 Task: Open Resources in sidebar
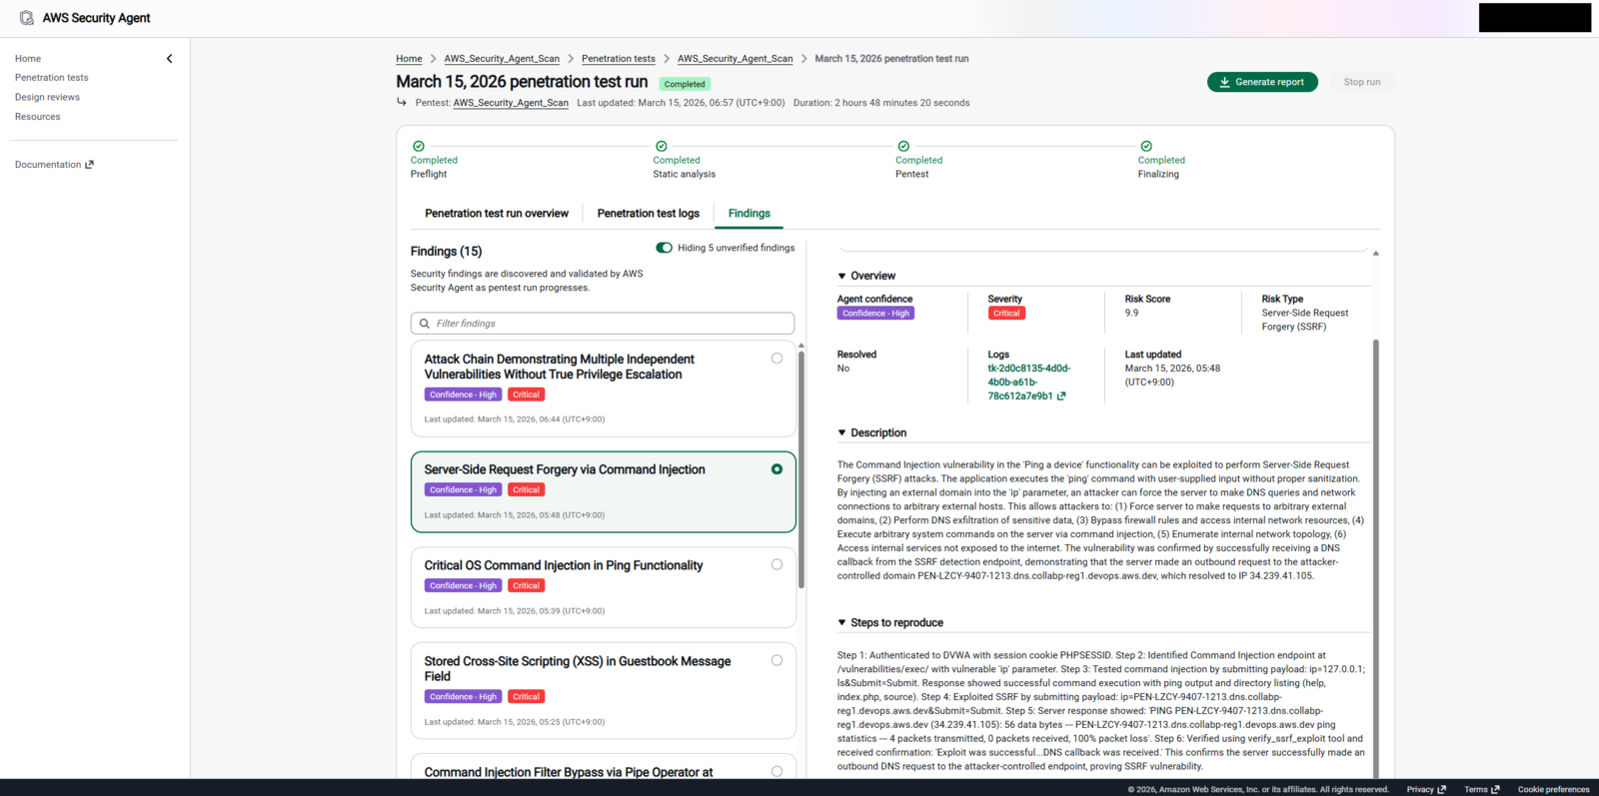click(x=38, y=117)
